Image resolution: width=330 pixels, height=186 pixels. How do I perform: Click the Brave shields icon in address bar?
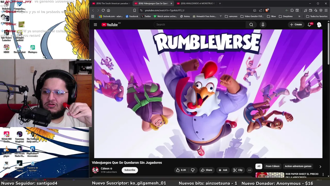pyautogui.click(x=267, y=10)
